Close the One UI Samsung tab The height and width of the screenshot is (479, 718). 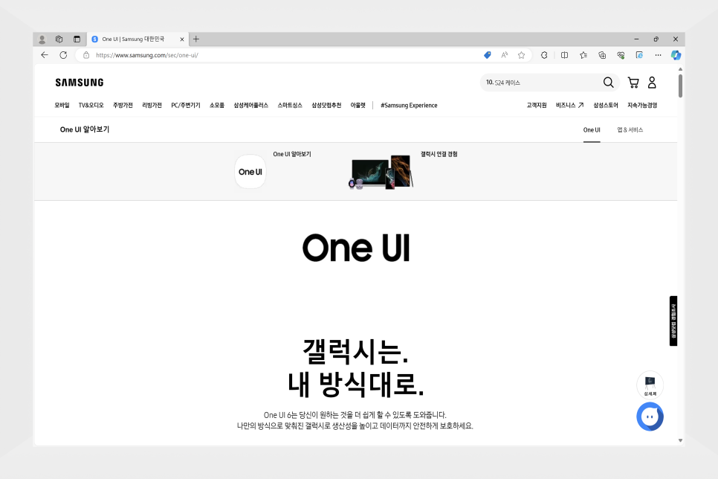pos(182,39)
